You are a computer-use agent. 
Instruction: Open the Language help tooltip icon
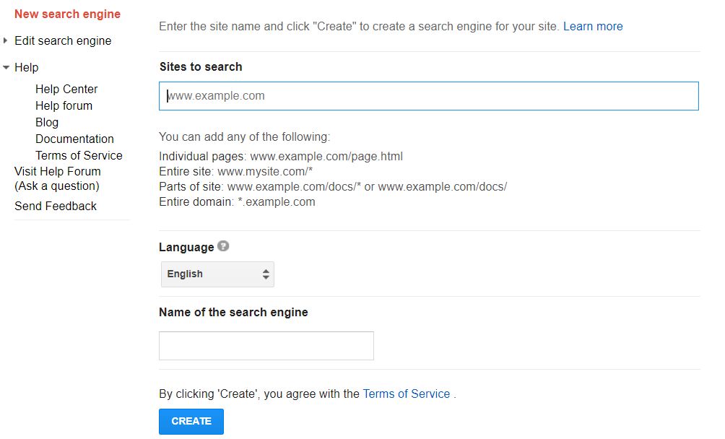(222, 246)
